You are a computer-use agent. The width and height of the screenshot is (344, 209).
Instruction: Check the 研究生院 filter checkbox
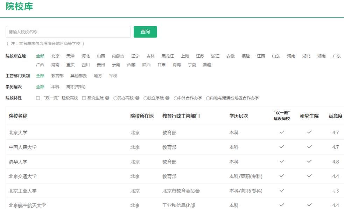coord(84,98)
